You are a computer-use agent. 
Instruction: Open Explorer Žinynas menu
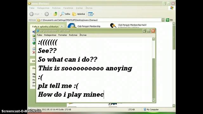89,8
